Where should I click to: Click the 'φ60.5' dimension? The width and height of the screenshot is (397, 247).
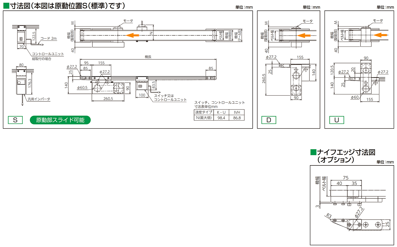(x=82, y=88)
